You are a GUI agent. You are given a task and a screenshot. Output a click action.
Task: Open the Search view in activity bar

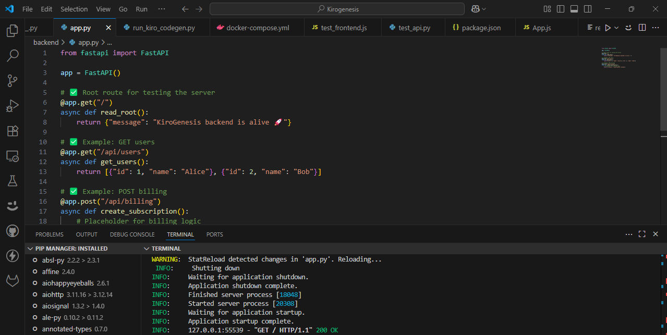point(13,56)
